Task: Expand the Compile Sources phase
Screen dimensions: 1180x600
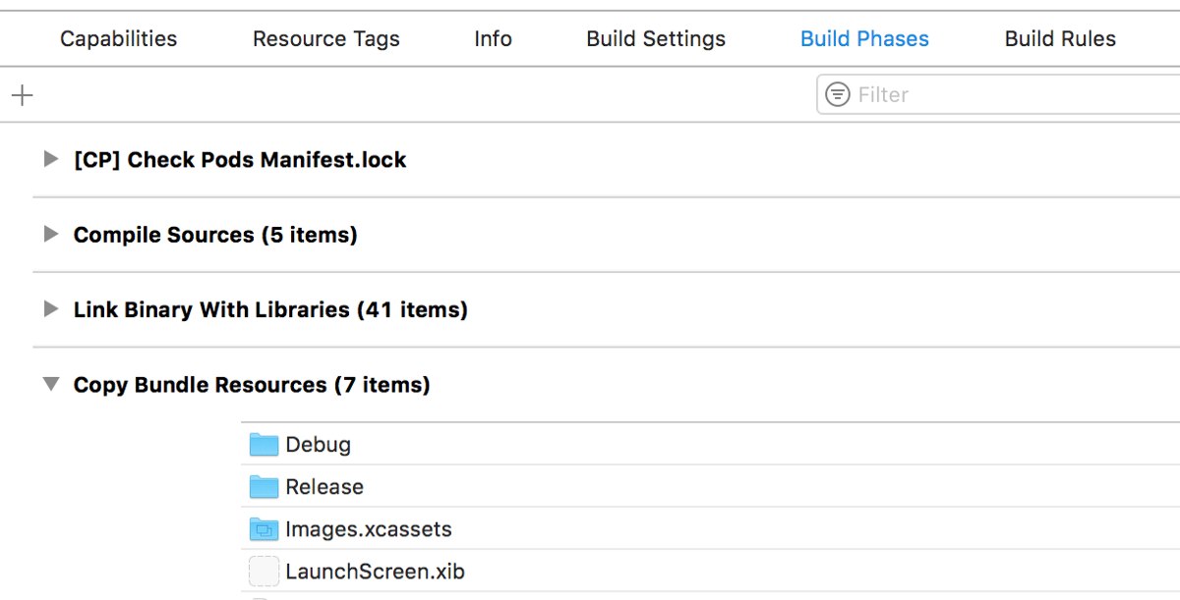Action: [x=51, y=235]
